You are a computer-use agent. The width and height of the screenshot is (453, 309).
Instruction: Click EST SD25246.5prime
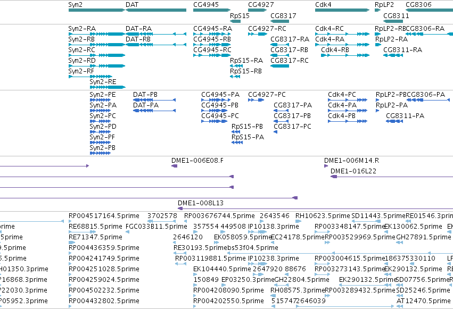(x=423, y=290)
